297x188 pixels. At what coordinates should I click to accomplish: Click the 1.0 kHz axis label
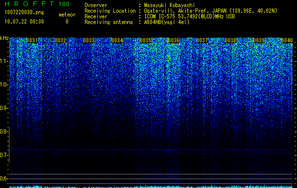(4, 85)
